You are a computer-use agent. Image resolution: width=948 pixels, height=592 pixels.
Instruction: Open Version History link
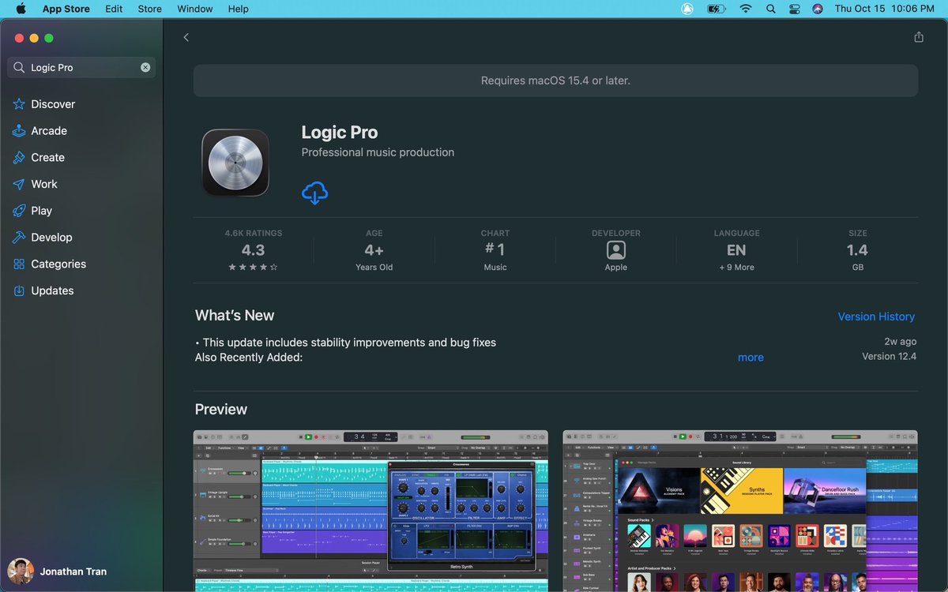(x=876, y=317)
